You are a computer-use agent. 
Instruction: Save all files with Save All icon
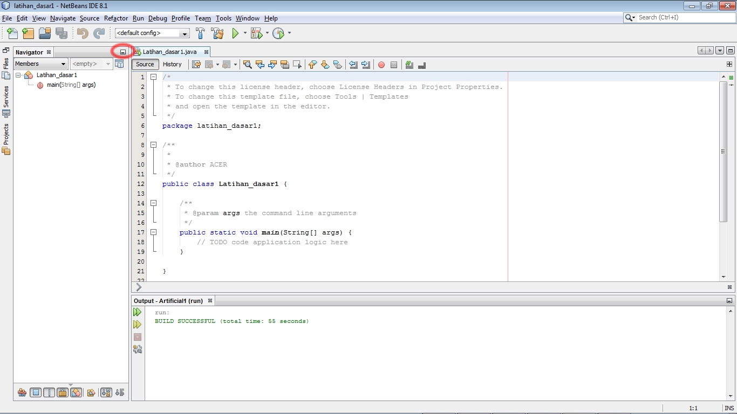(x=62, y=33)
